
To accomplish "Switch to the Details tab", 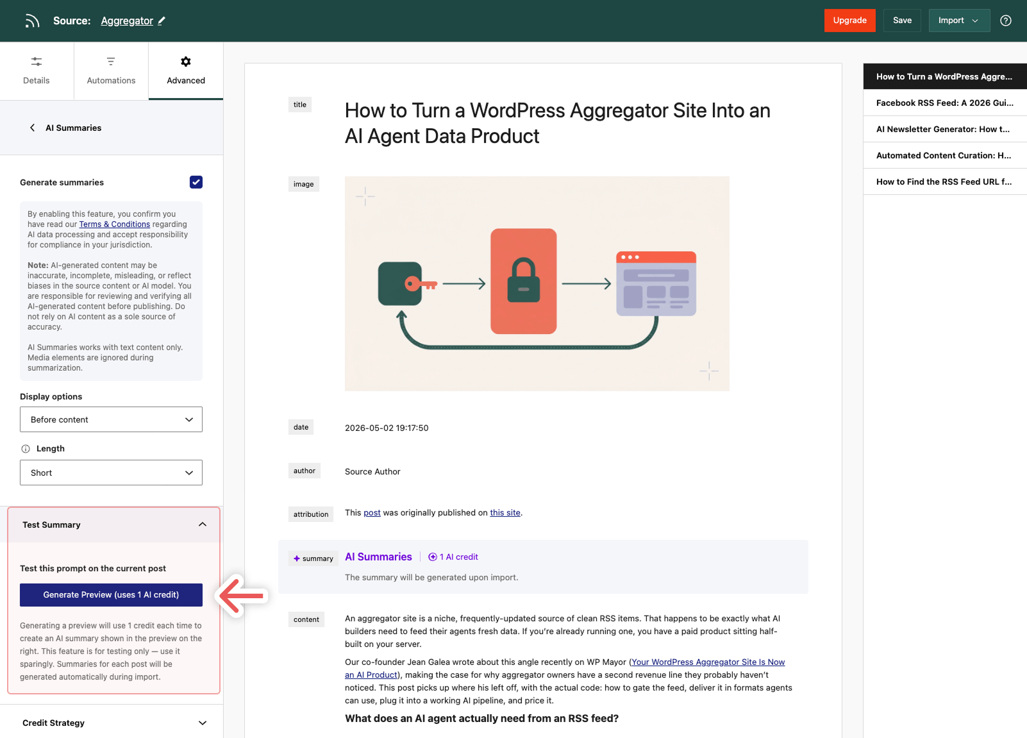I will [x=37, y=71].
